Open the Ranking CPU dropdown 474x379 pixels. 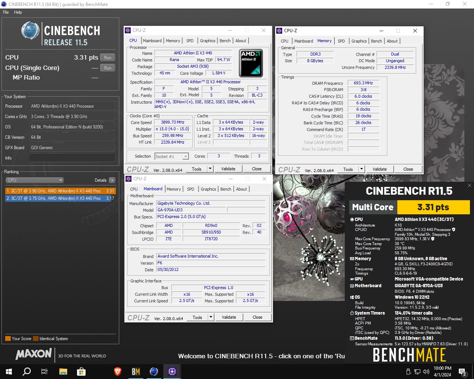pos(35,180)
